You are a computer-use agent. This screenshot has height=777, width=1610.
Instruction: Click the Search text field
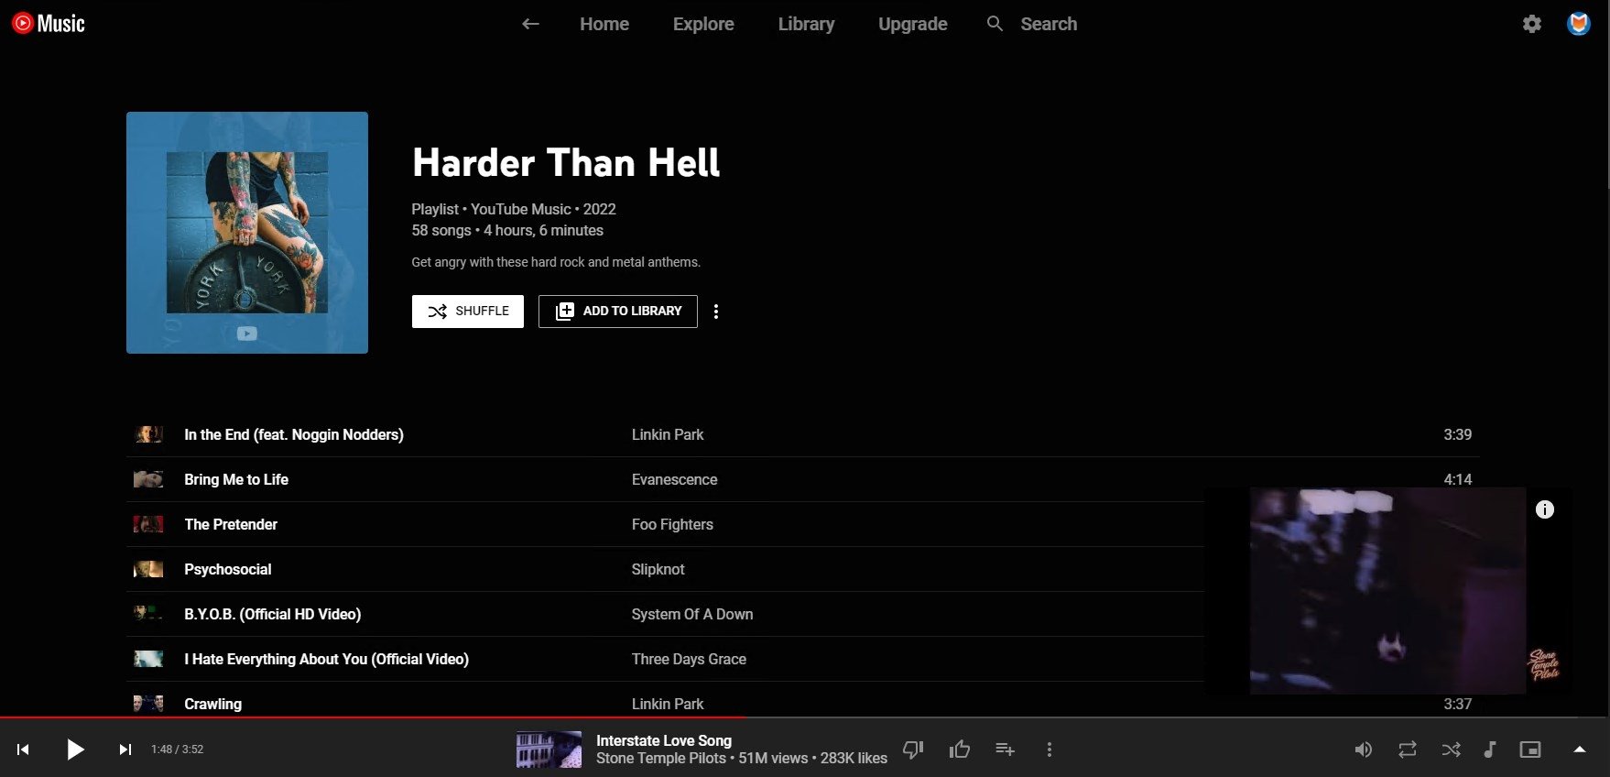point(1049,24)
